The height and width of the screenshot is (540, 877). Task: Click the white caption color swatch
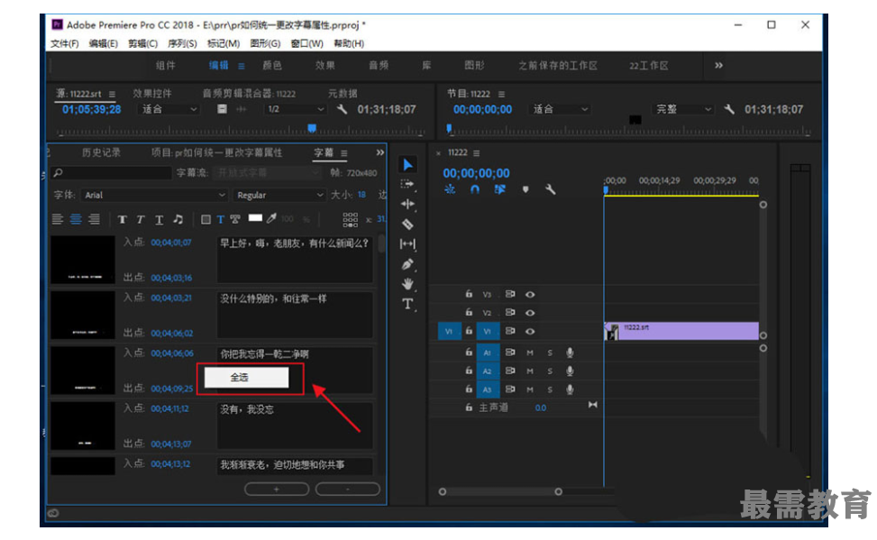(255, 218)
